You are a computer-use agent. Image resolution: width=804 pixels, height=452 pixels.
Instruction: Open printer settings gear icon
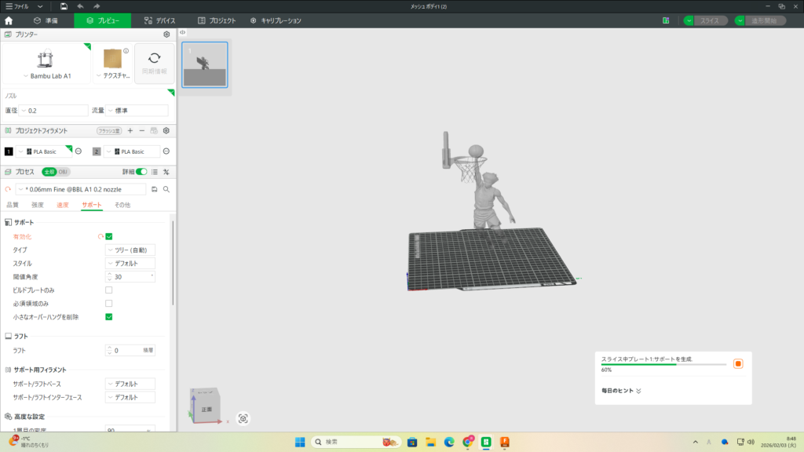[x=166, y=35]
